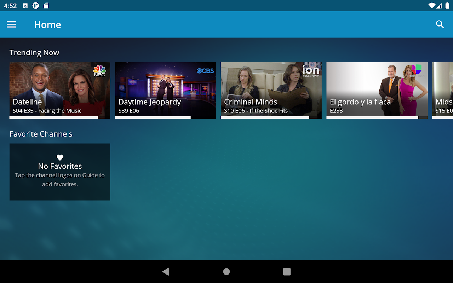Click the No Favorites heading
The width and height of the screenshot is (453, 283).
click(60, 166)
